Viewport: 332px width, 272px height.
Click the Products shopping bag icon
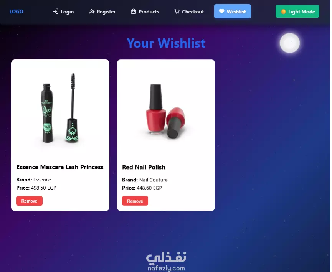pyautogui.click(x=134, y=12)
